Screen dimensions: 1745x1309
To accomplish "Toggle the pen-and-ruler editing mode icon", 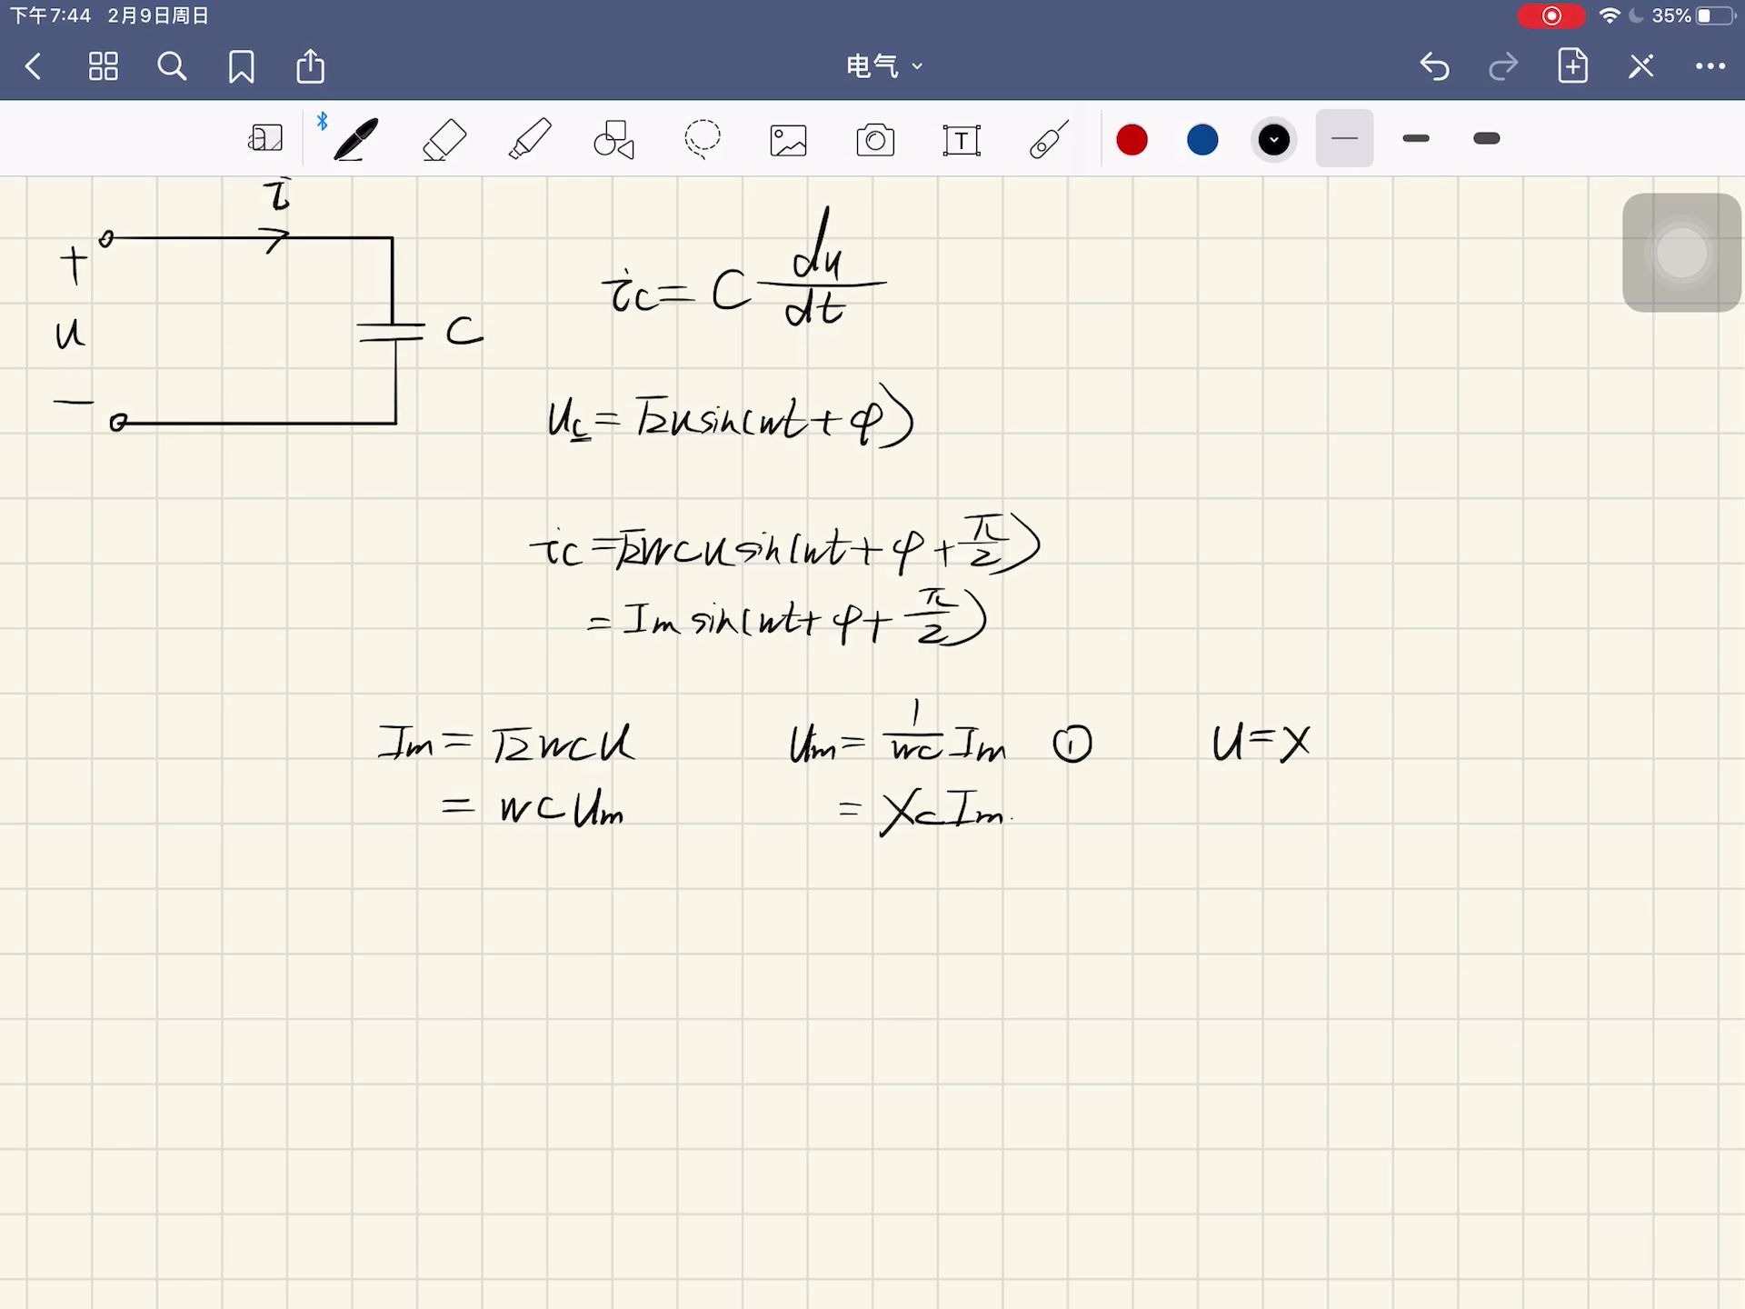I will tap(1641, 66).
